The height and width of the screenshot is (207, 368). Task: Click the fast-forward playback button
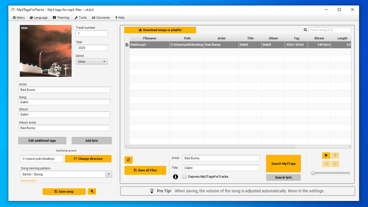pyautogui.click(x=335, y=164)
